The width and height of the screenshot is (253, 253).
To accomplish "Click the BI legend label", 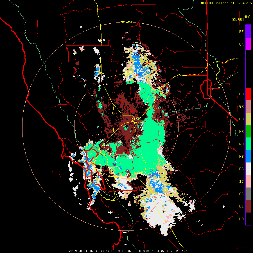I will [241, 206].
